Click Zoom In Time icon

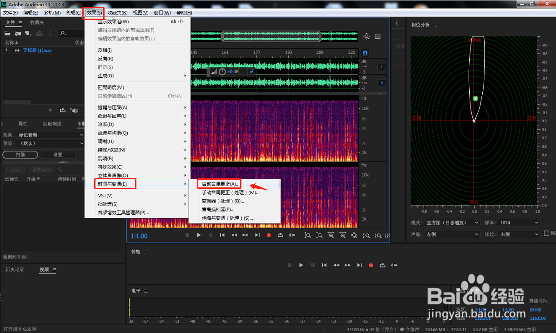coord(331,235)
